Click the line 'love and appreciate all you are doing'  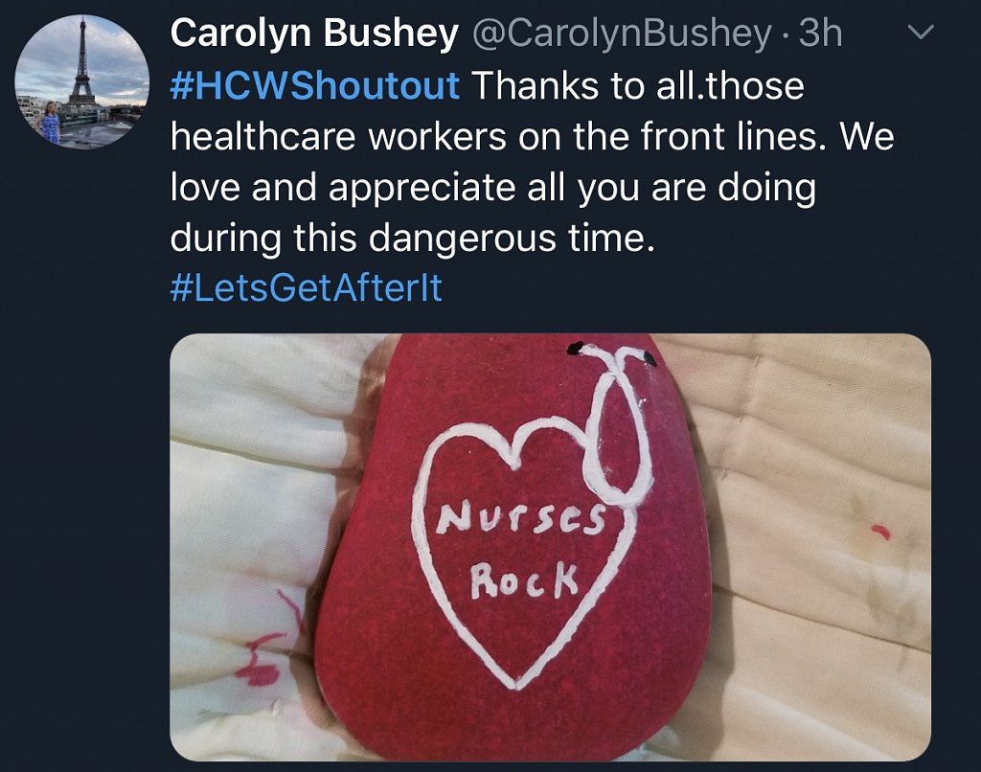tap(493, 187)
